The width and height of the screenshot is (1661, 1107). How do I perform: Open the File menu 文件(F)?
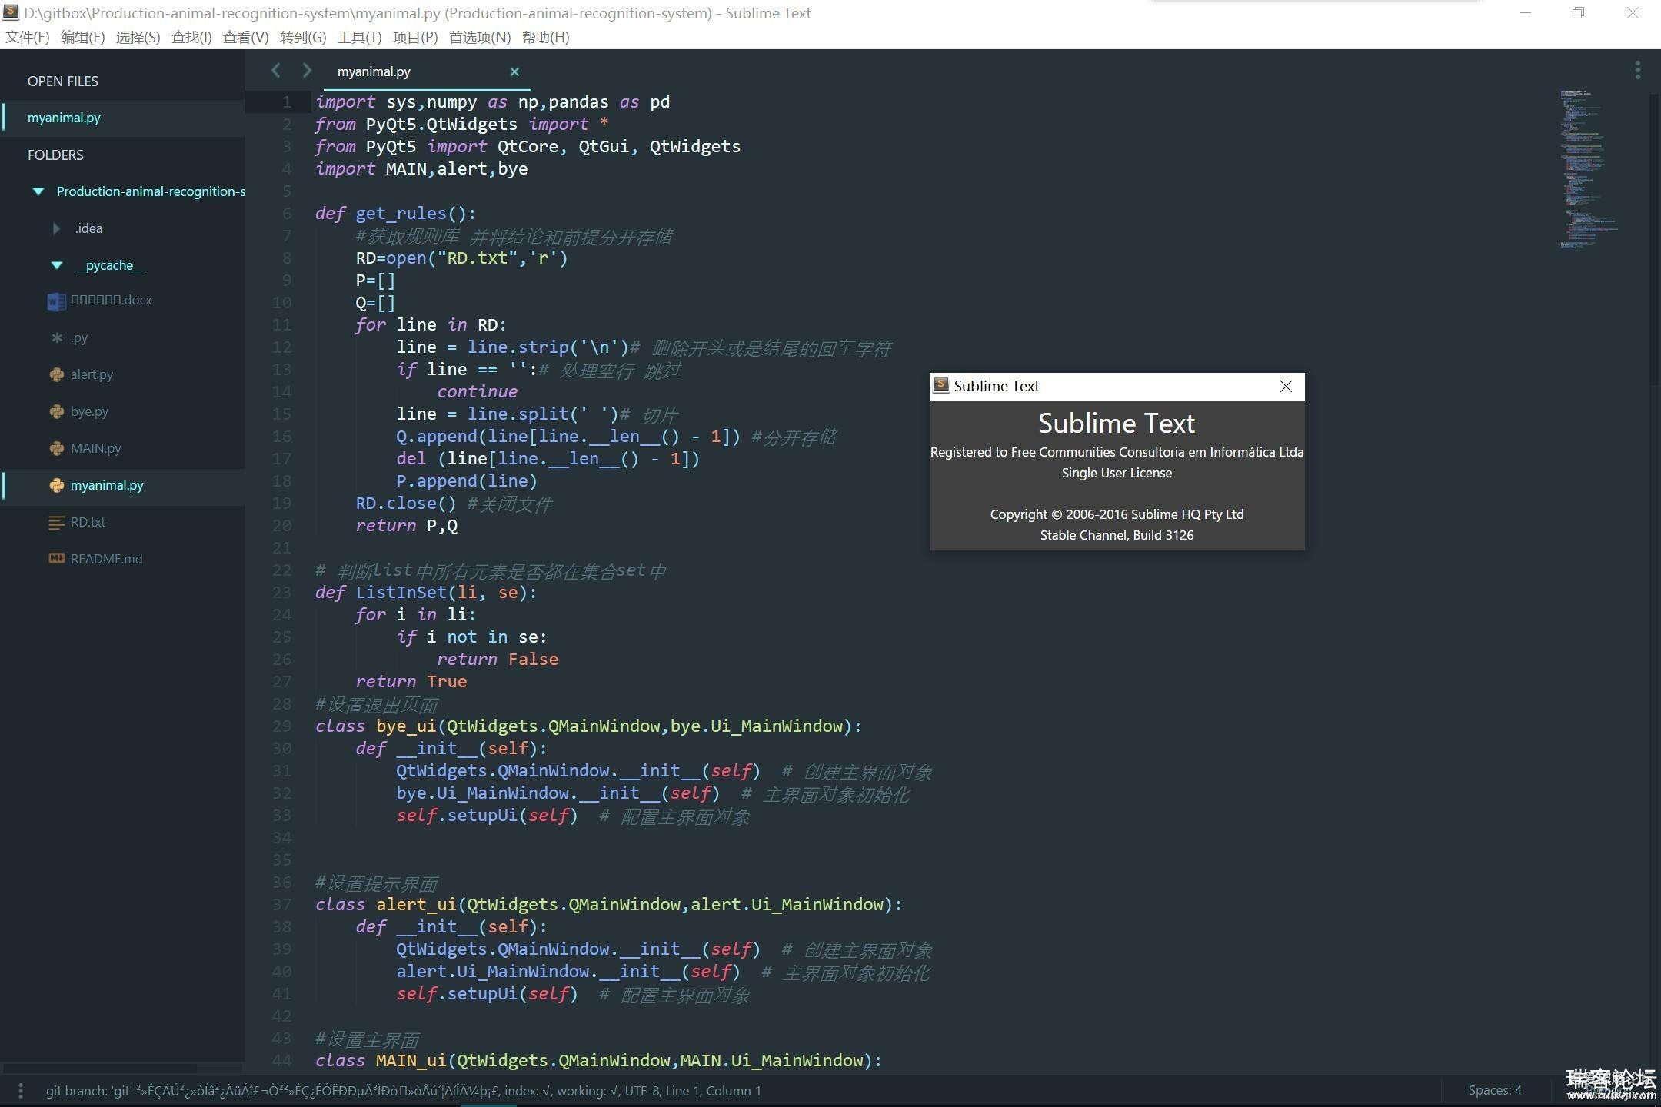tap(28, 37)
